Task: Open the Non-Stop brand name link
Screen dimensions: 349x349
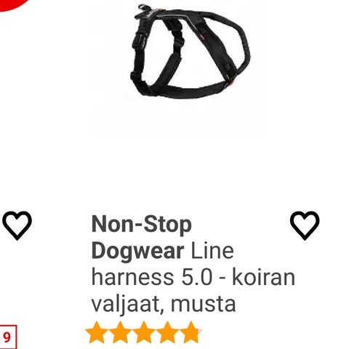Action: click(142, 225)
